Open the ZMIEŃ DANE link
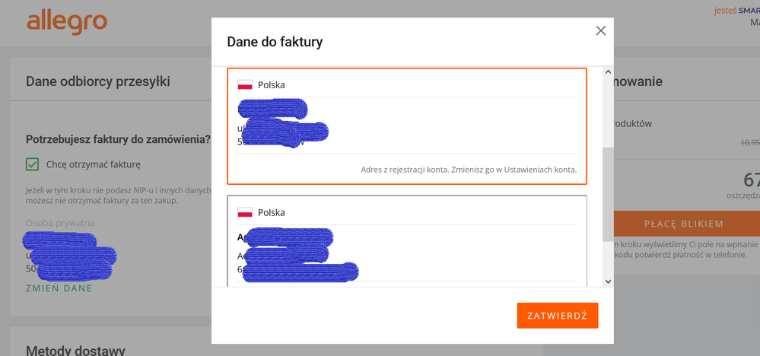Image resolution: width=760 pixels, height=356 pixels. (59, 288)
